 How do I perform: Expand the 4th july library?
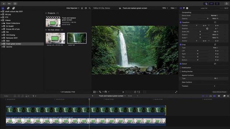[x=1, y=14]
